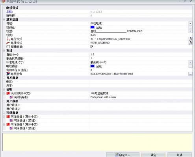The image size is (195, 157).
Task: Open the 导线 dropdown showing 中性电线
Action: click(190, 23)
